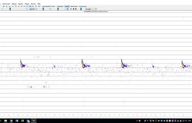Select the F7 filter preset
The image size is (192, 123).
[x=30, y=6]
